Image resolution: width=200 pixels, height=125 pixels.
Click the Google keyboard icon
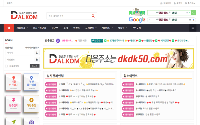click(190, 20)
